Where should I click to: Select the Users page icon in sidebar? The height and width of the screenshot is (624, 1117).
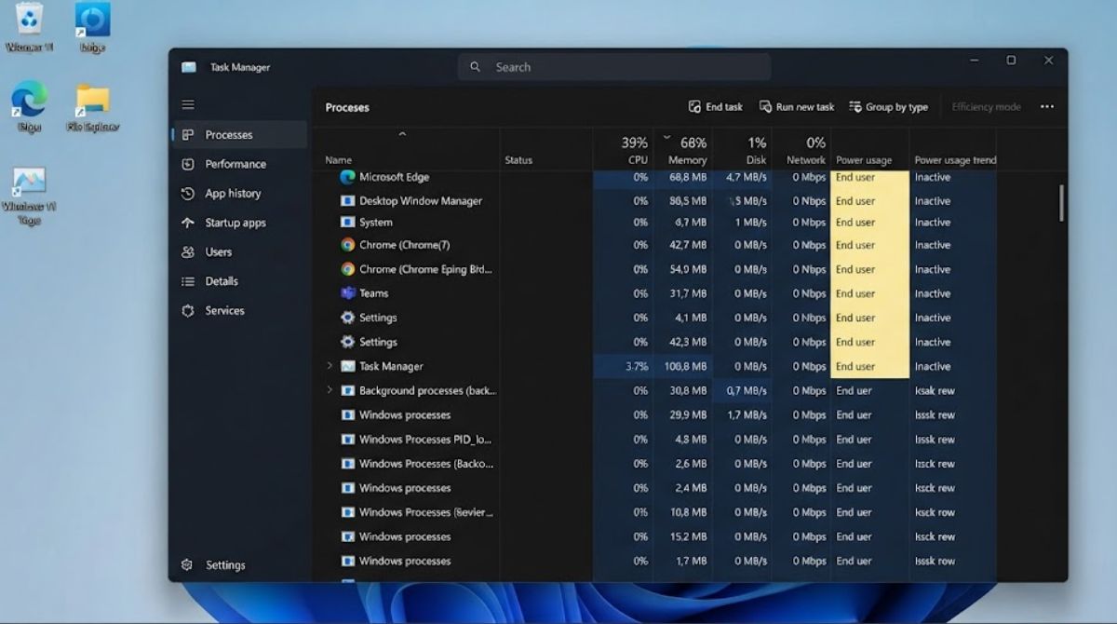[188, 252]
